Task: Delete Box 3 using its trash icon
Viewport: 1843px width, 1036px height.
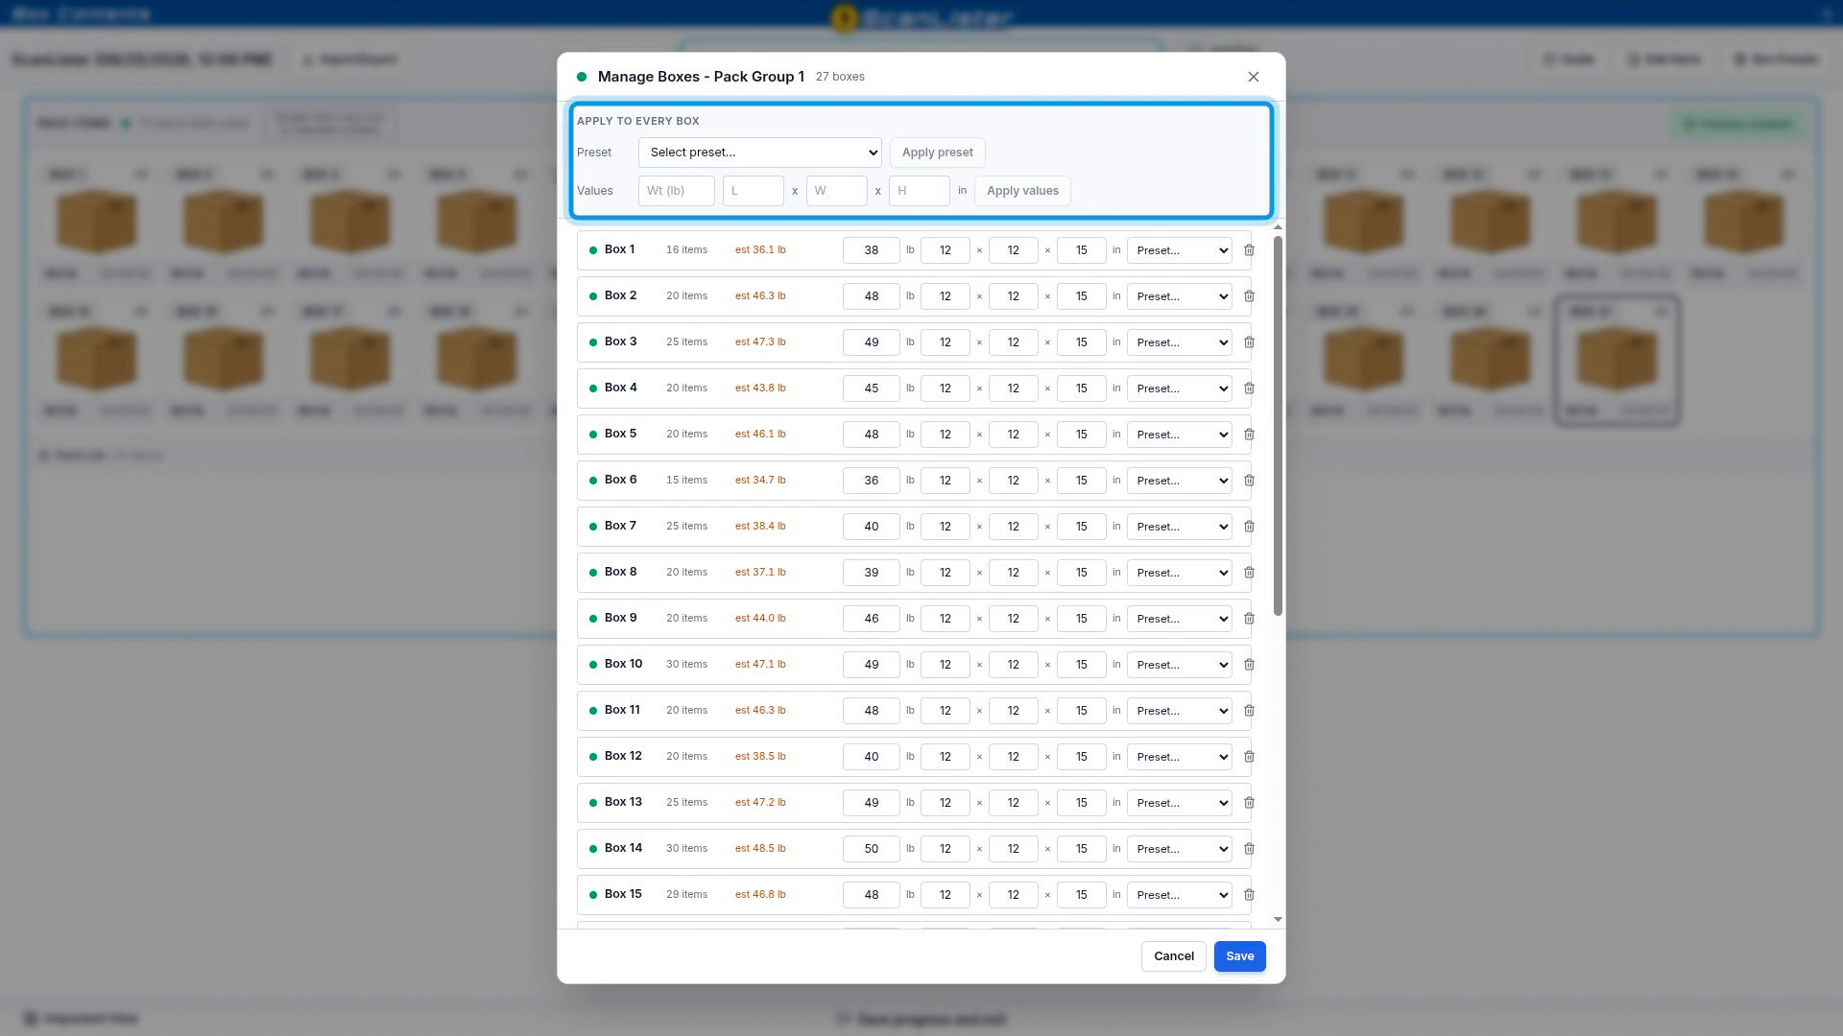Action: click(x=1249, y=342)
